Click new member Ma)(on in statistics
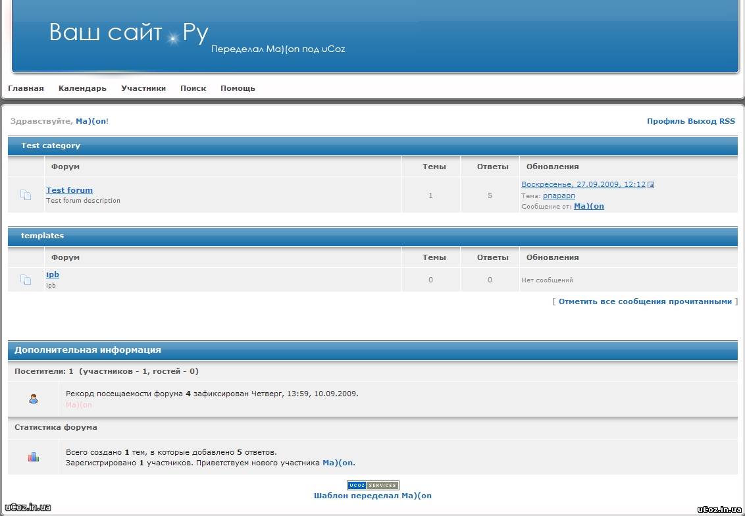 [x=338, y=463]
